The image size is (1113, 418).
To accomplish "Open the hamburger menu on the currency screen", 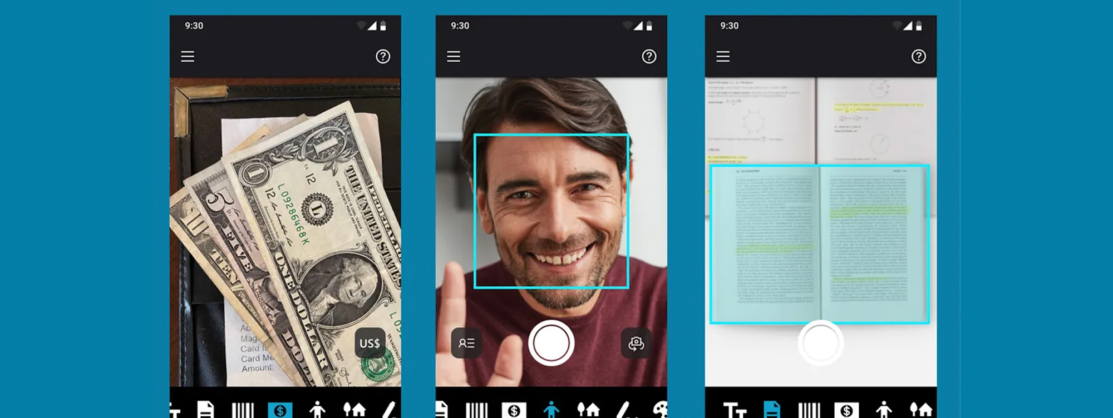I will coord(188,57).
